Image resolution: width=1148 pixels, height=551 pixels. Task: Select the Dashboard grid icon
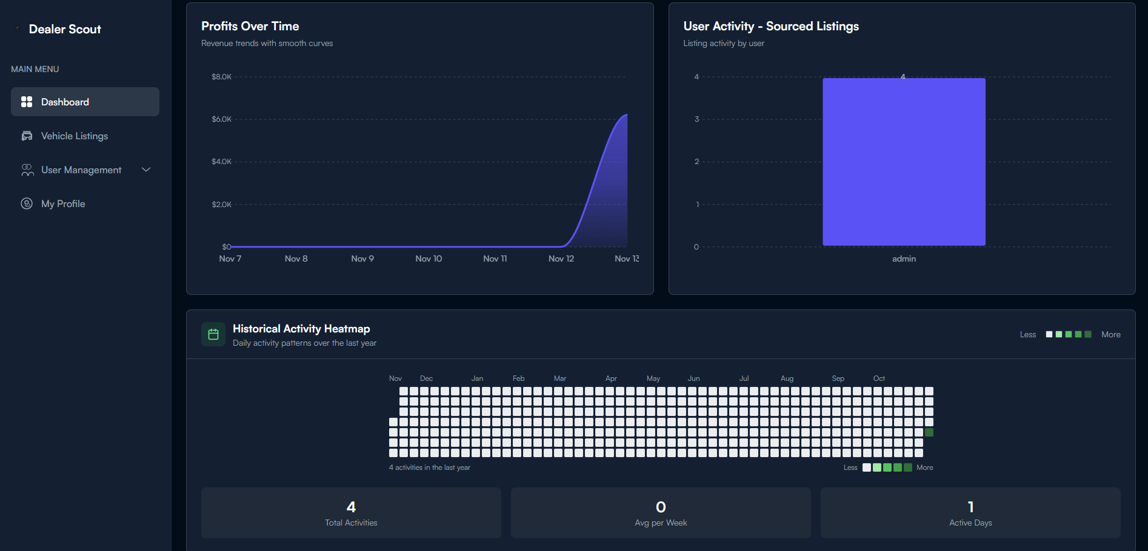point(27,102)
